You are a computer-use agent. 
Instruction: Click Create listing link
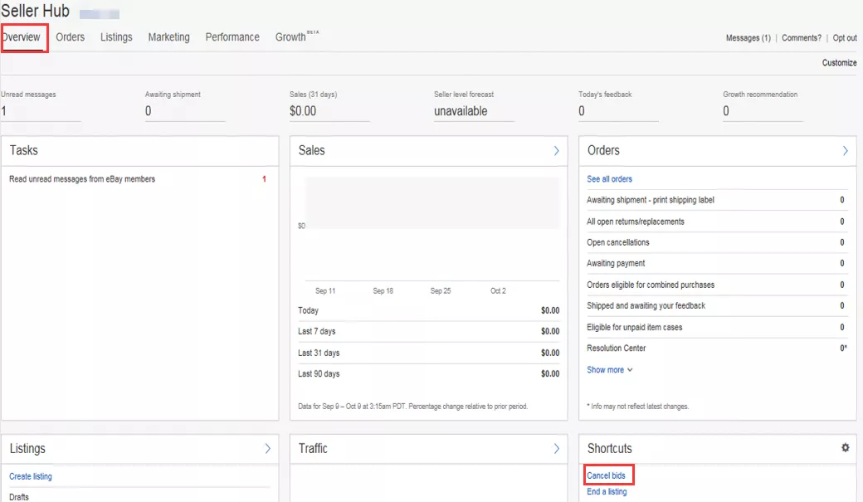tap(31, 476)
